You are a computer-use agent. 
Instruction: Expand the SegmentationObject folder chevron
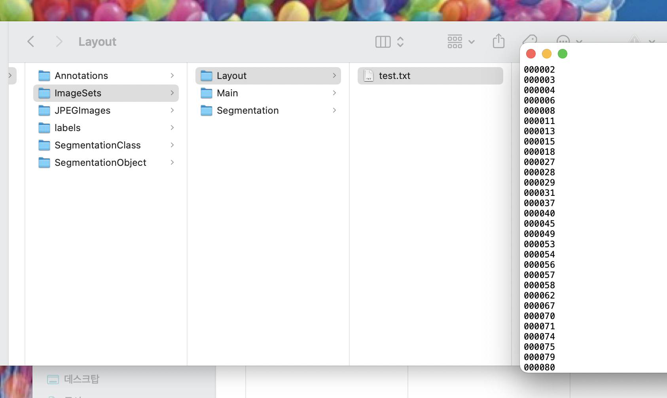(x=172, y=162)
